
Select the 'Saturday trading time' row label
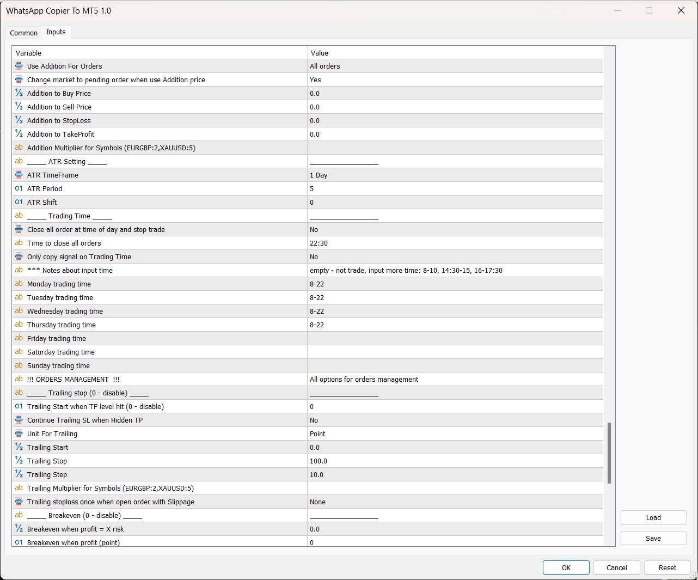click(61, 352)
